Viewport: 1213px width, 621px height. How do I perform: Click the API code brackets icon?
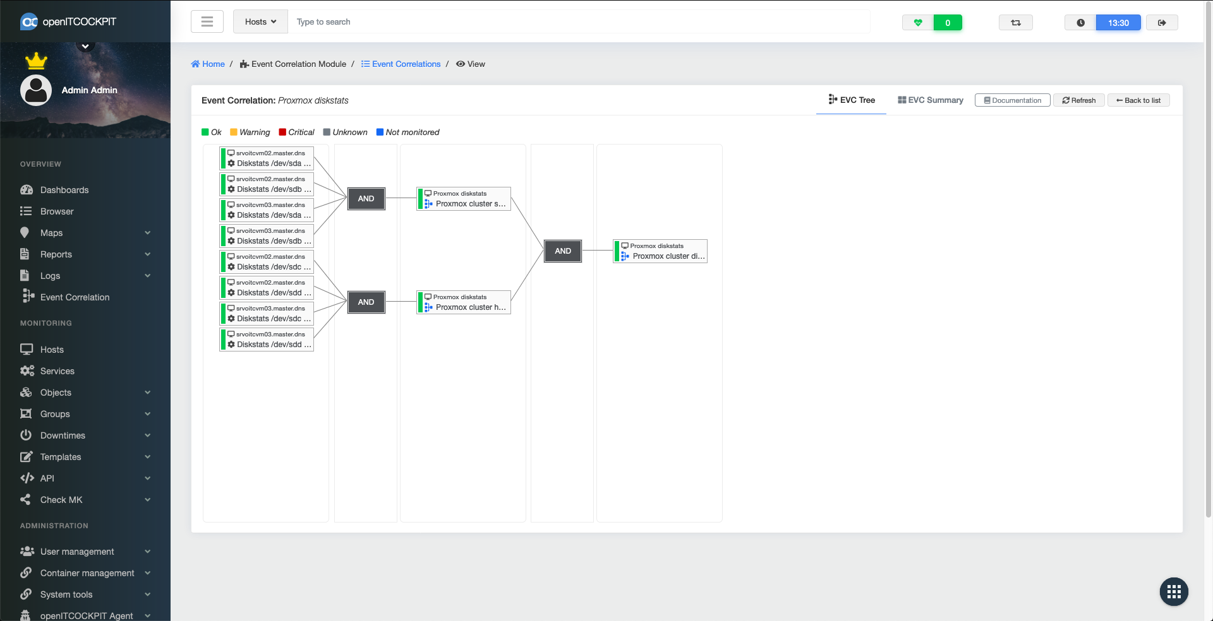coord(27,478)
